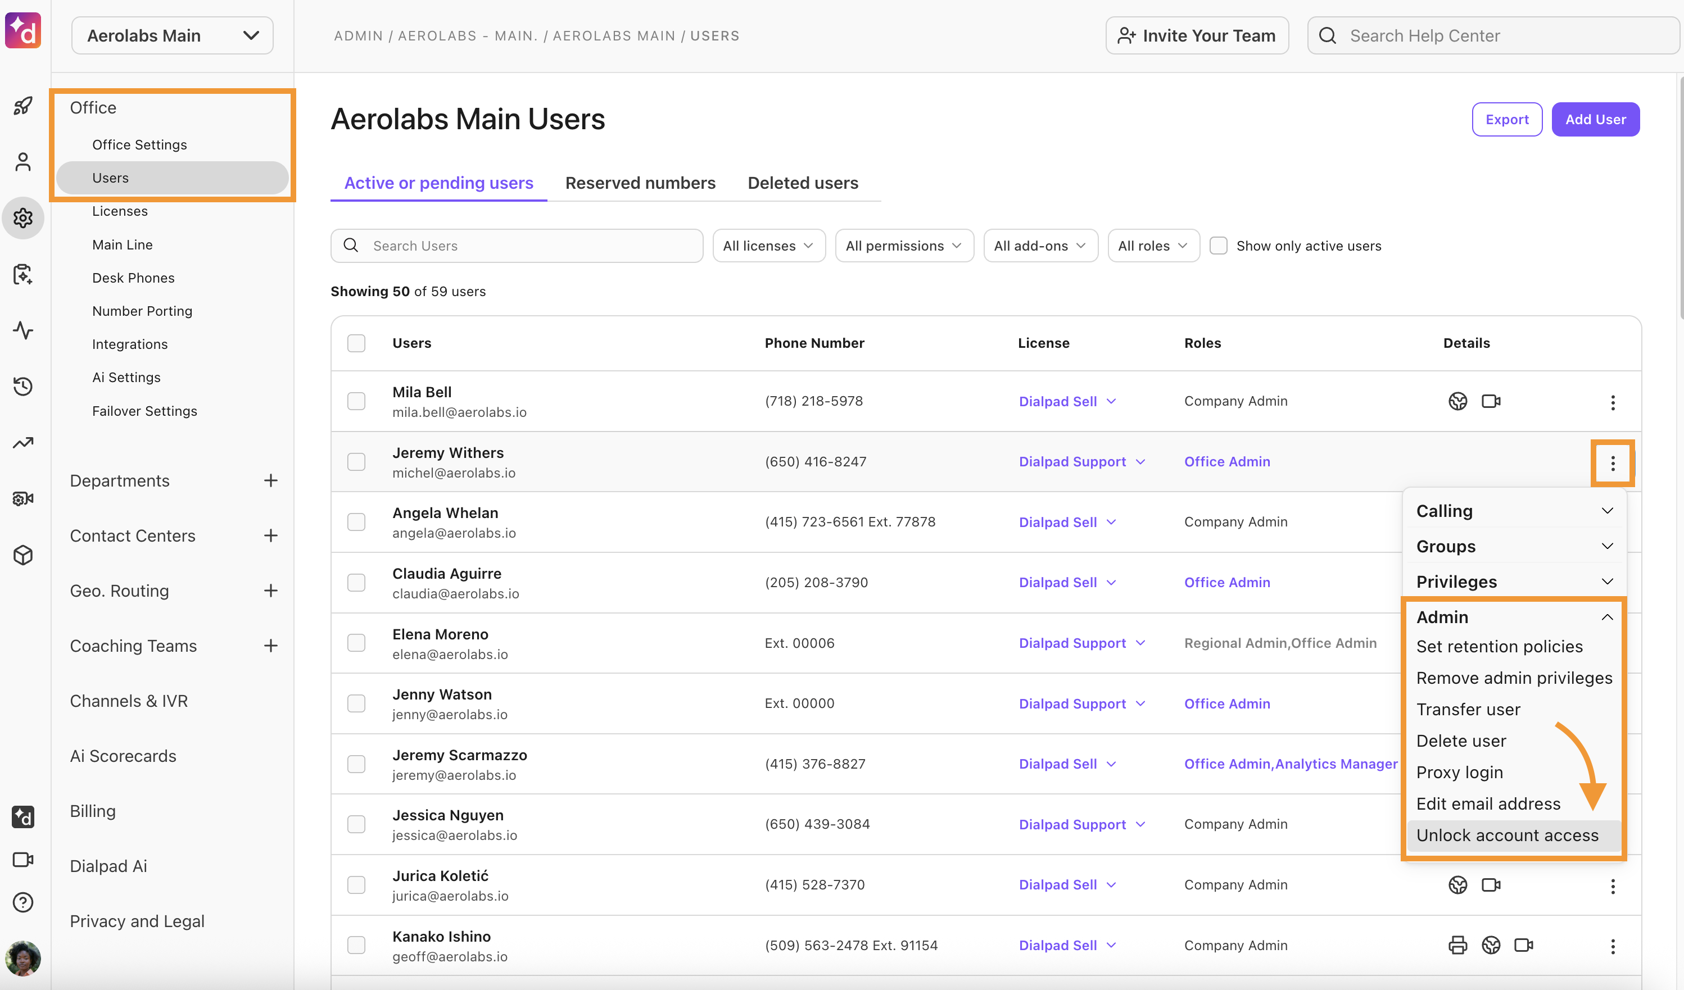The height and width of the screenshot is (990, 1684).
Task: Select Unlock account access menu item
Action: [x=1514, y=835]
